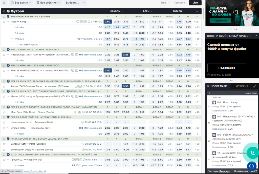Collapse the Получи свой первый фрибет panel

[256, 36]
